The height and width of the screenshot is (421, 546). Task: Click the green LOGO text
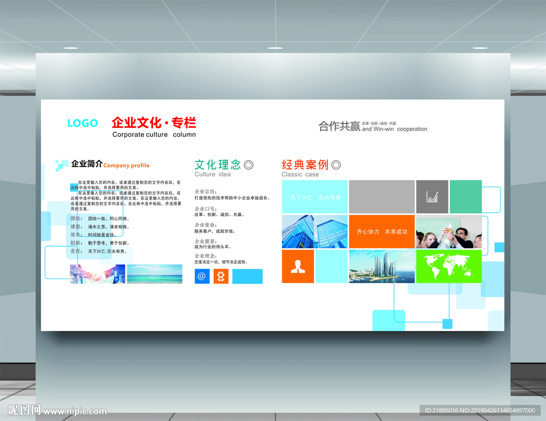pos(82,123)
